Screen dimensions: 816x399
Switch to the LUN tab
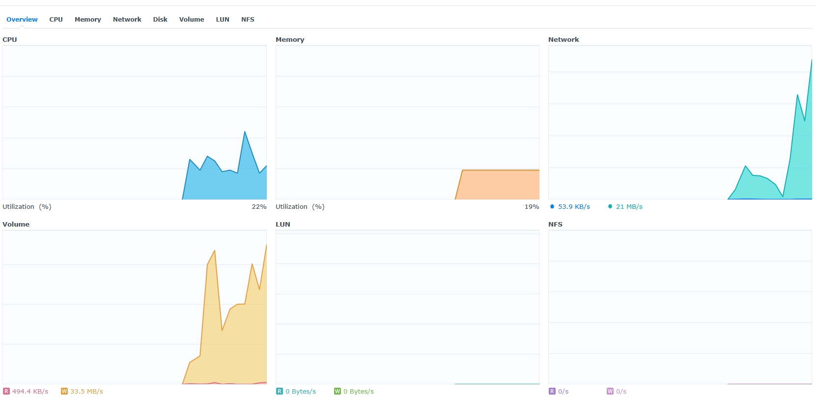[x=223, y=20]
